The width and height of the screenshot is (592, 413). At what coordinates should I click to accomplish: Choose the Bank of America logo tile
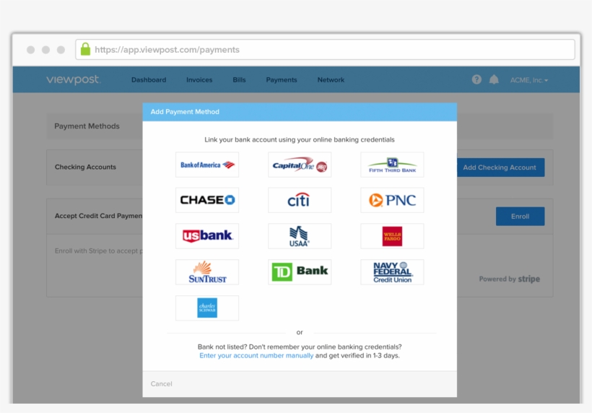pos(207,165)
